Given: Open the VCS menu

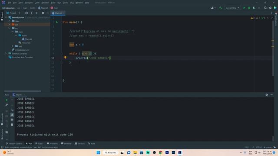Looking at the screenshot, I should click(72, 3).
